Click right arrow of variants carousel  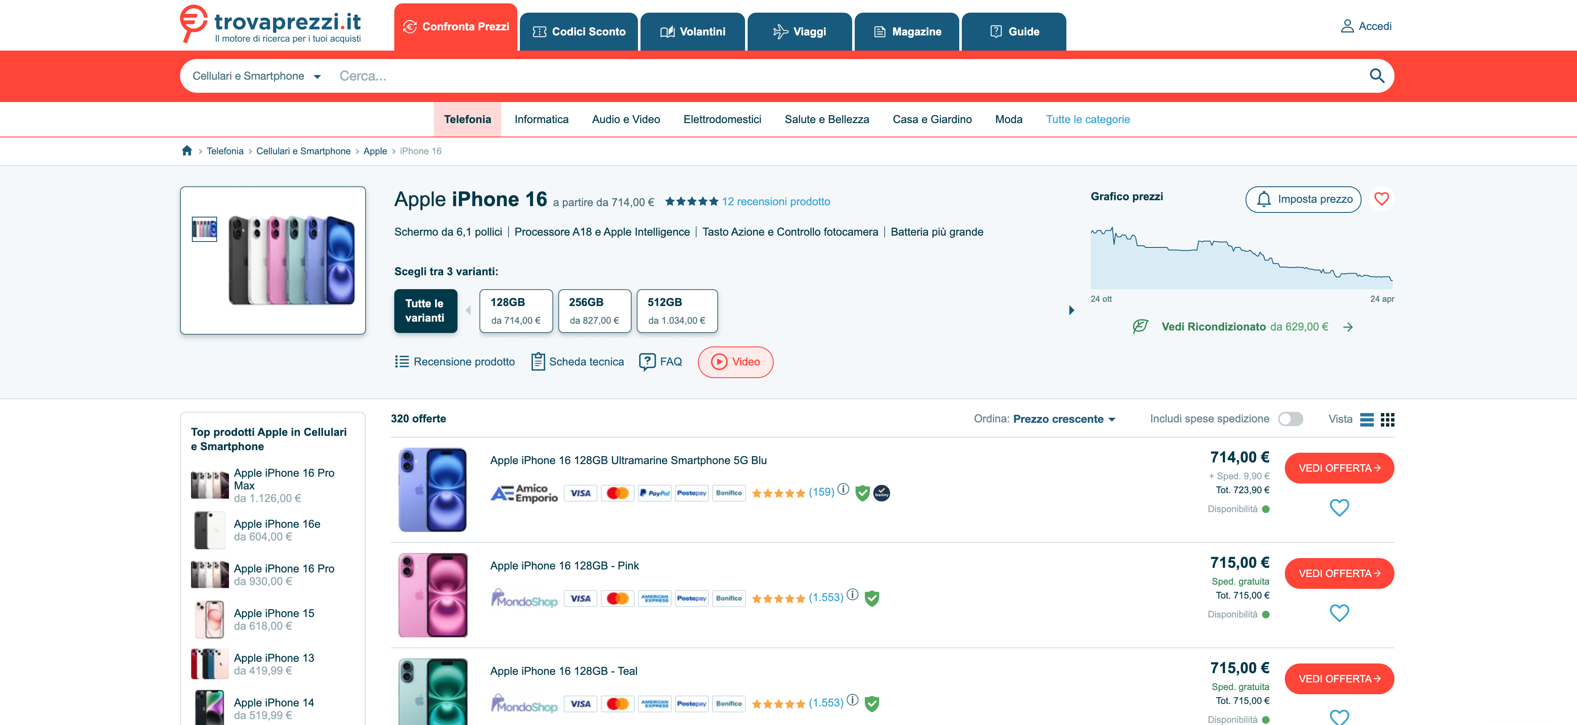tap(1071, 310)
